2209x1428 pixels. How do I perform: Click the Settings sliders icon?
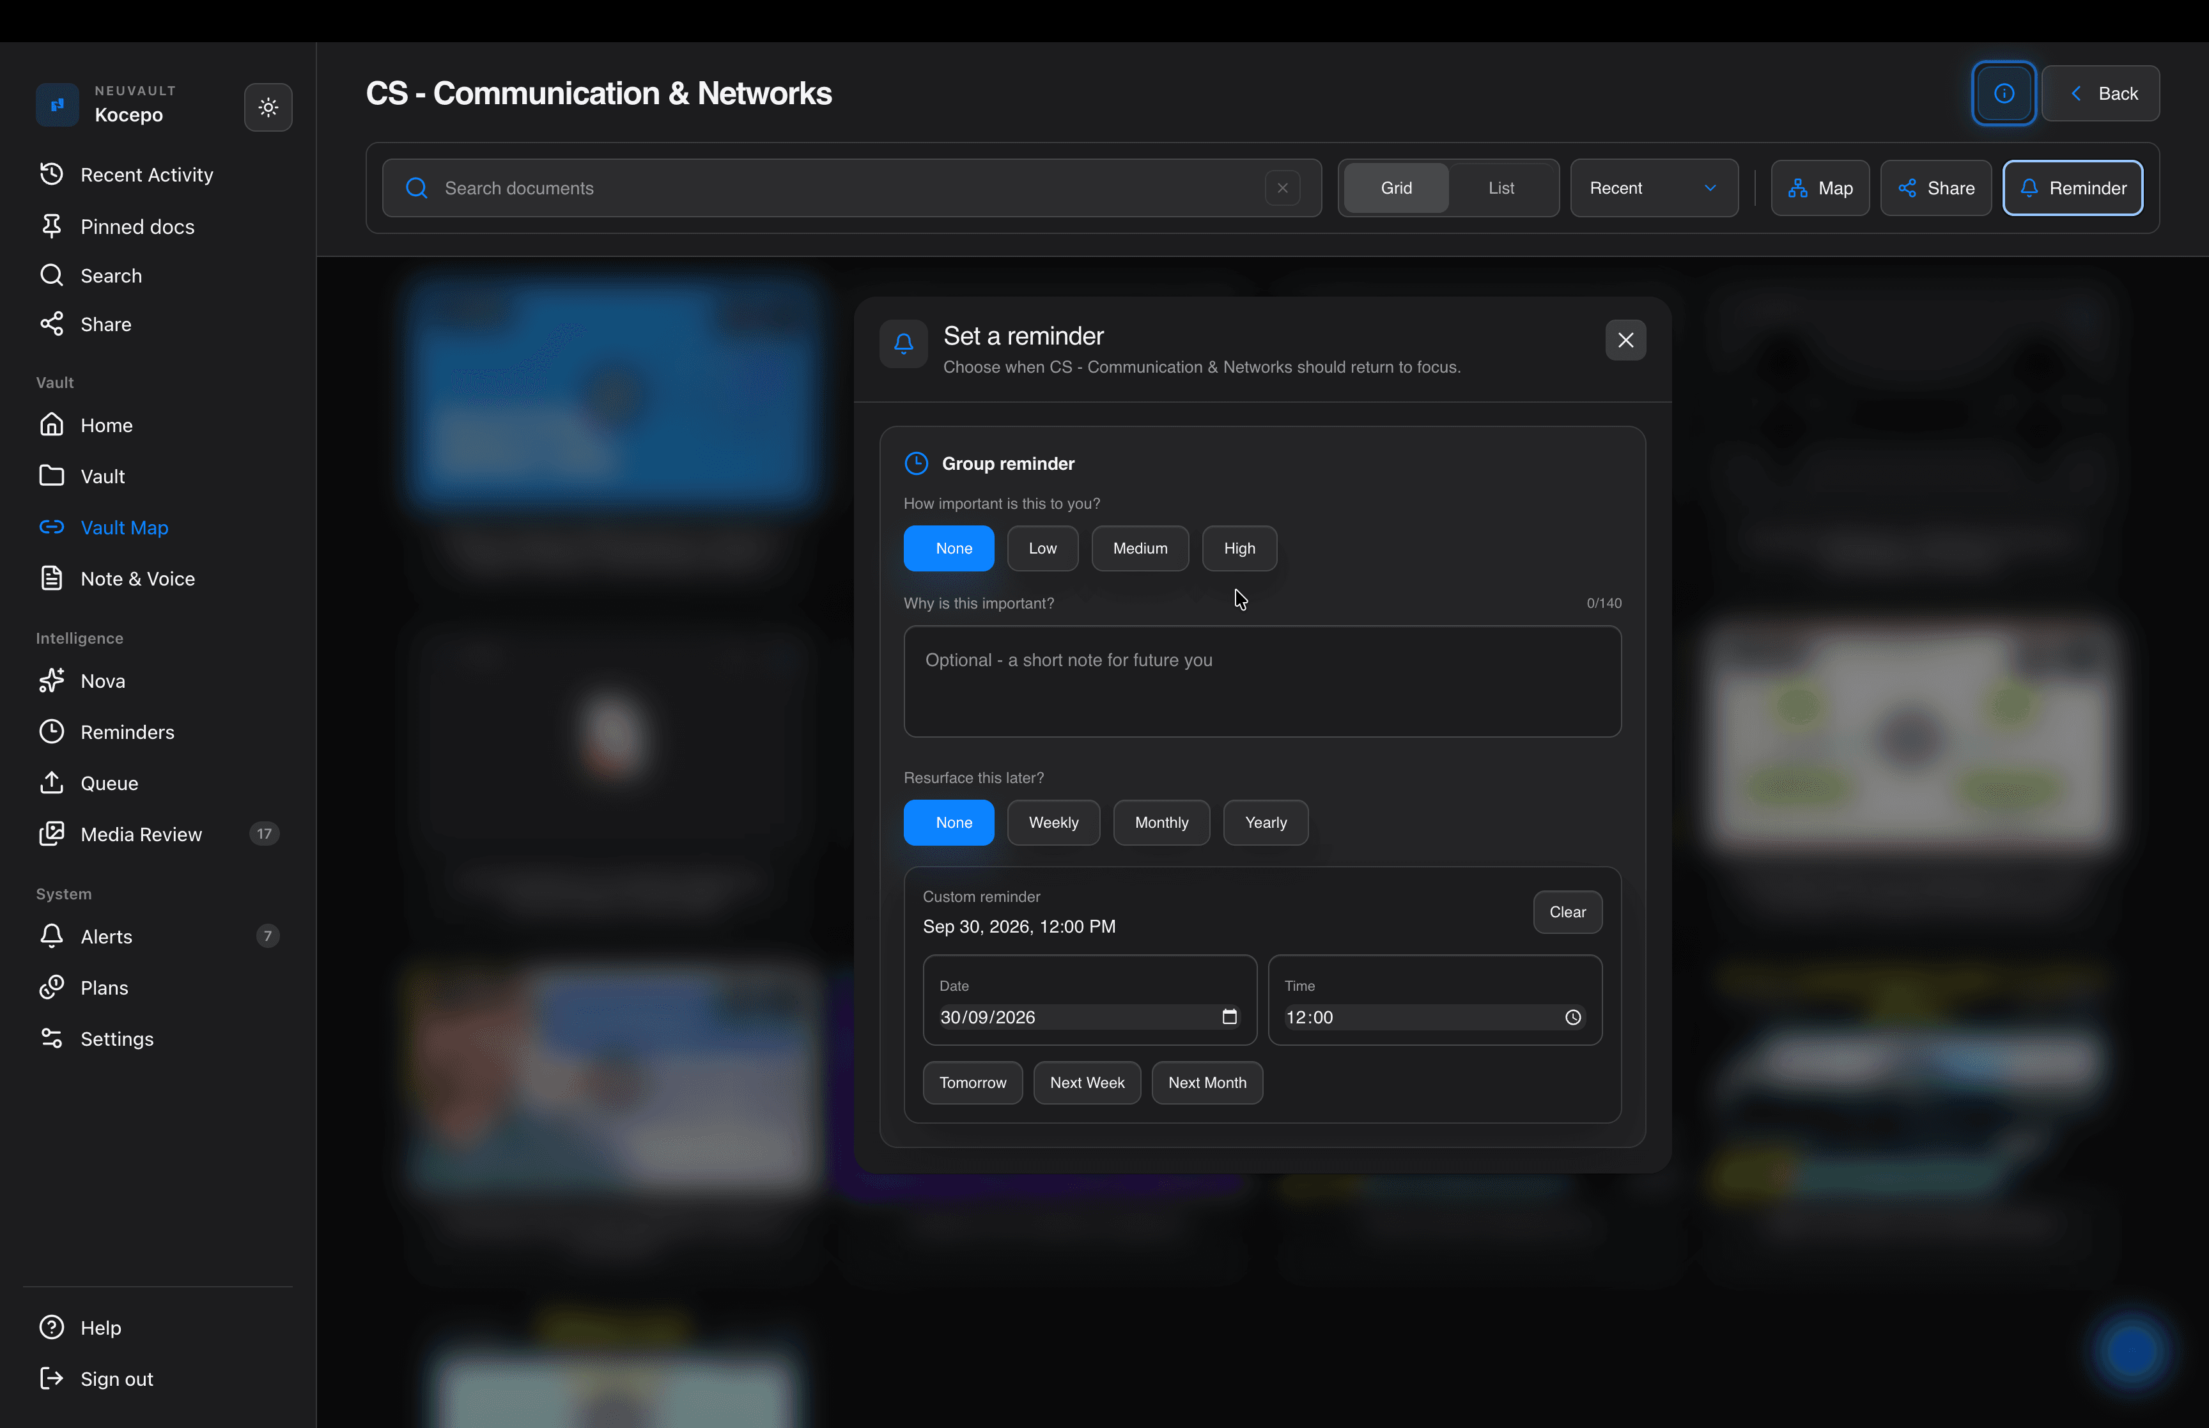52,1037
